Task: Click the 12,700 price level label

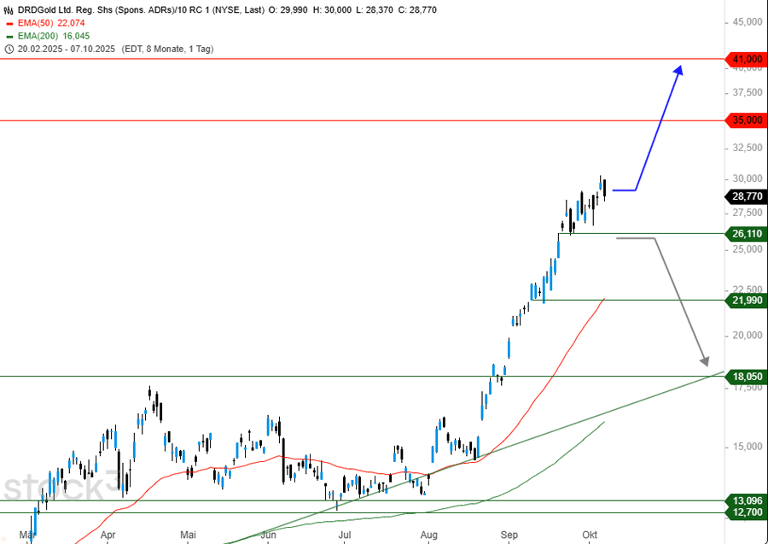Action: click(x=745, y=512)
